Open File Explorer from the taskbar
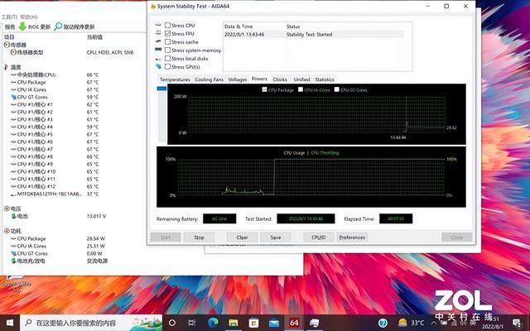 click(x=234, y=323)
